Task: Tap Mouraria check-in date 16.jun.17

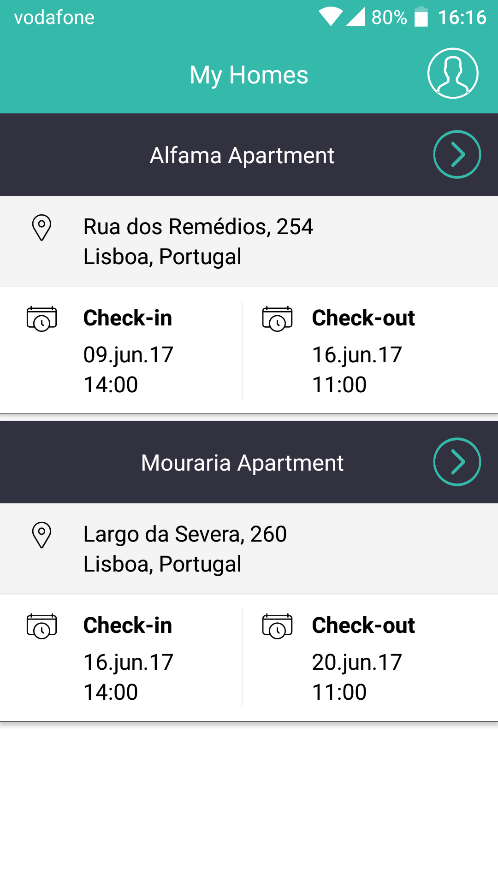Action: point(128,662)
